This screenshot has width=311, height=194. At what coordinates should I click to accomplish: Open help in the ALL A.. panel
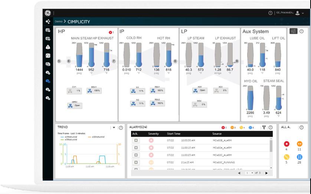[301, 127]
